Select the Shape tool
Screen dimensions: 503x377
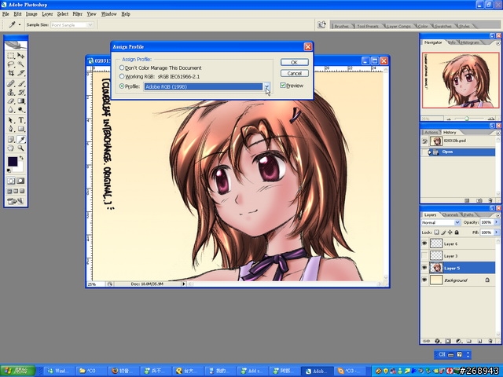coord(21,129)
